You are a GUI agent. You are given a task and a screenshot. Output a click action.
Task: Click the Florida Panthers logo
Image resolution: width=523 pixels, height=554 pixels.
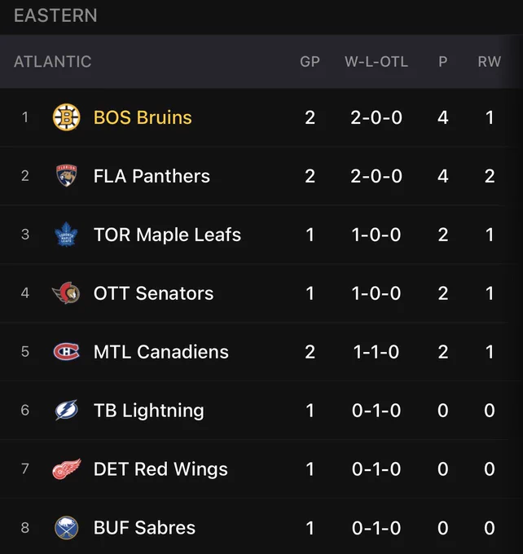(x=67, y=176)
